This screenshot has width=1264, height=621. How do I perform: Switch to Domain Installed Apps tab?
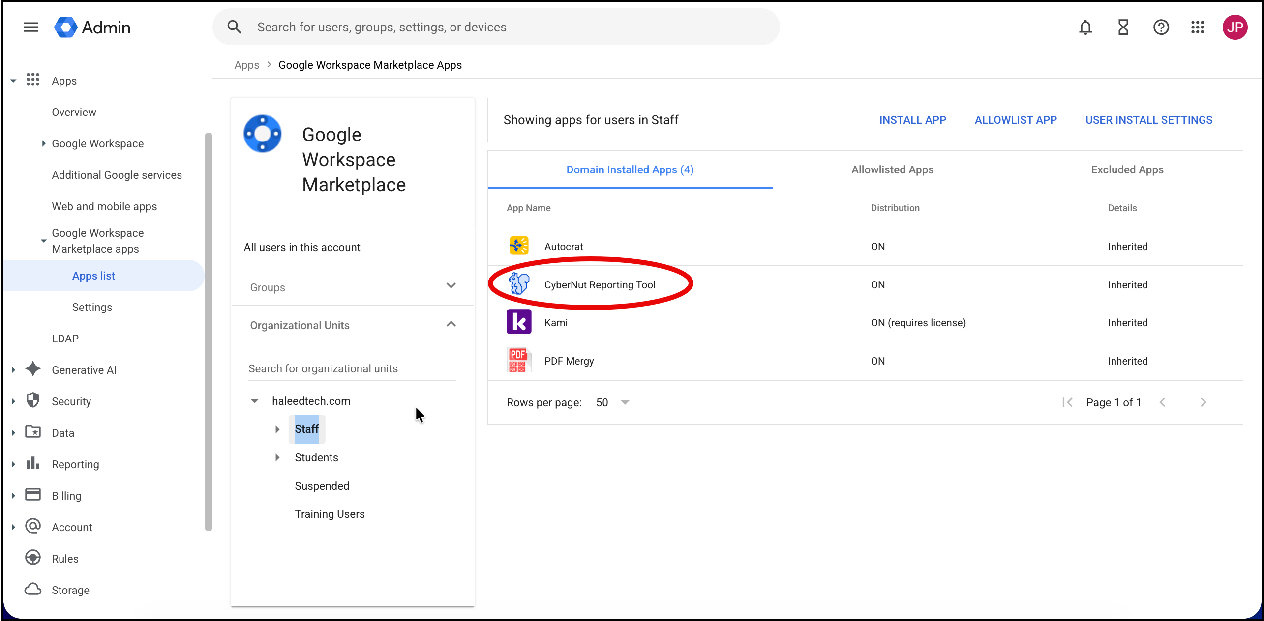630,169
